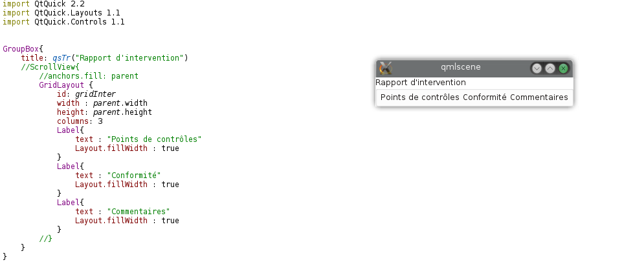Maximize the qmlscene window
Screen dimensions: 622x271
(550, 68)
